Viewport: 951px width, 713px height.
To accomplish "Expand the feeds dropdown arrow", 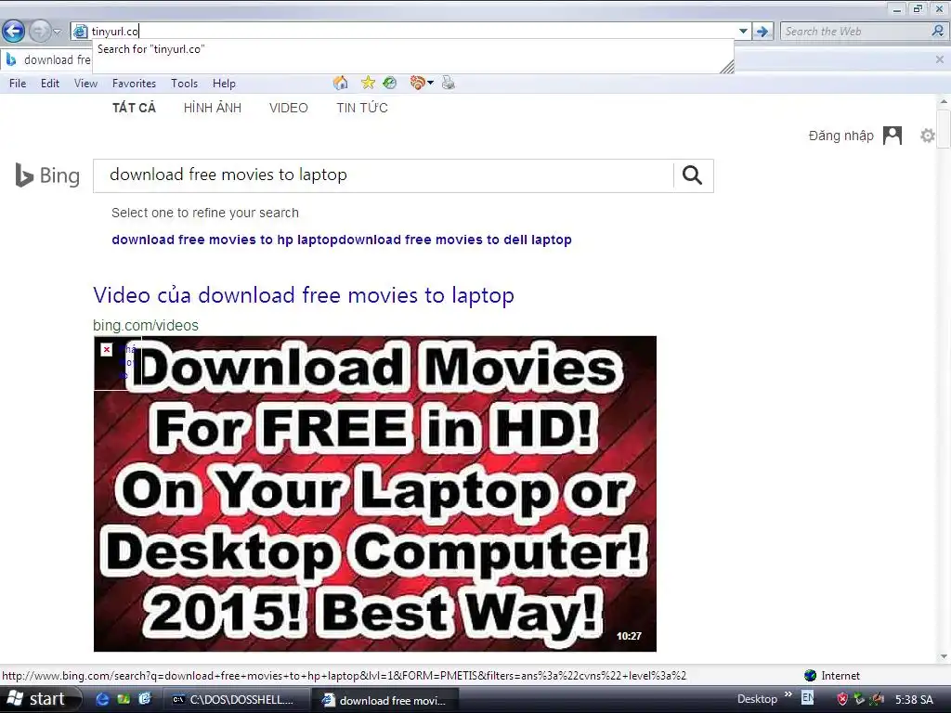I will tap(431, 83).
